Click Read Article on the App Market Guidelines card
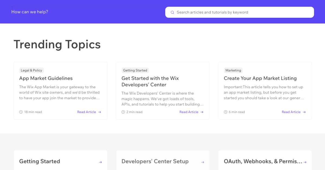This screenshot has height=170, width=325. 87,112
